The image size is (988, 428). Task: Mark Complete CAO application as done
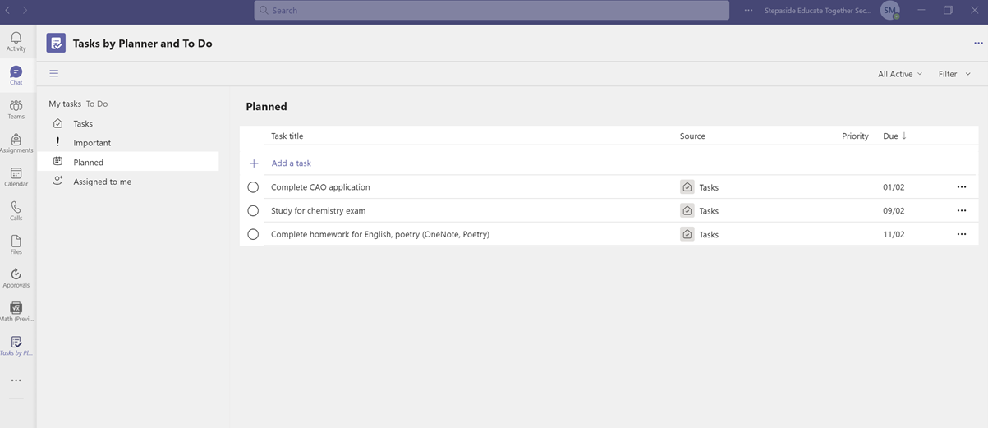[253, 187]
